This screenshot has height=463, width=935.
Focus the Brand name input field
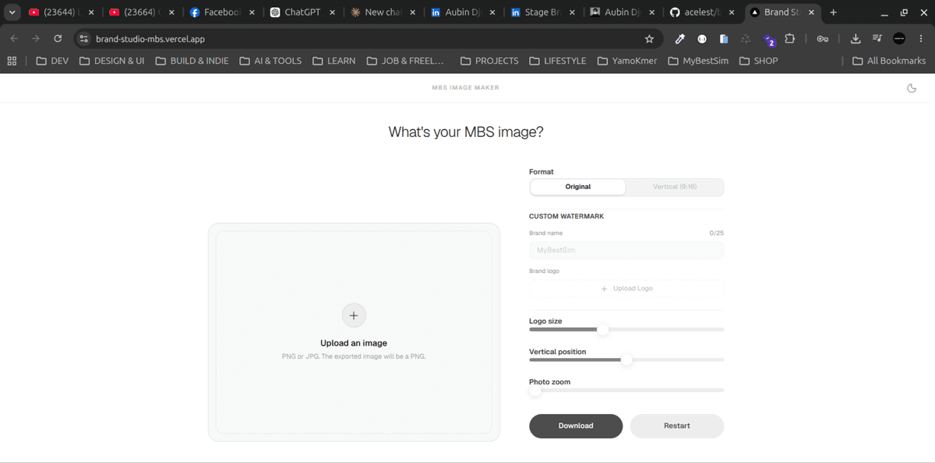pos(626,251)
